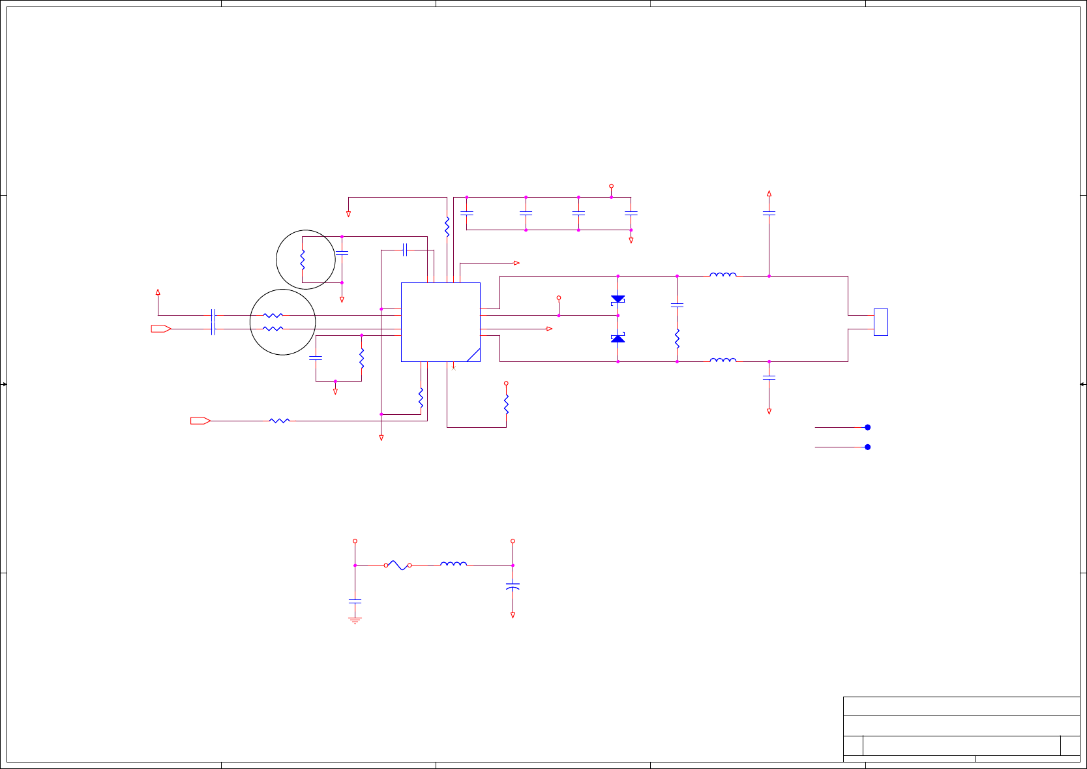Click the capacitor beside the ground symbol at bottom
Viewport: 1087px width, 769px height.
click(355, 600)
